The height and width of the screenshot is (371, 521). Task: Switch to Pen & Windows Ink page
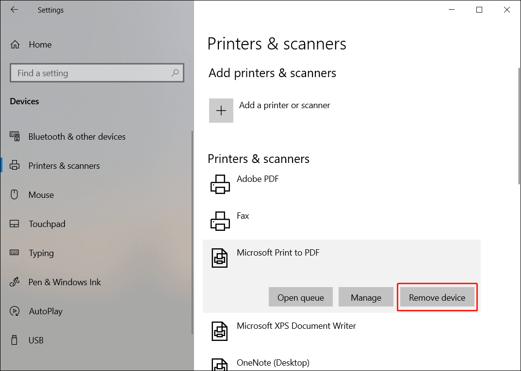pos(65,282)
